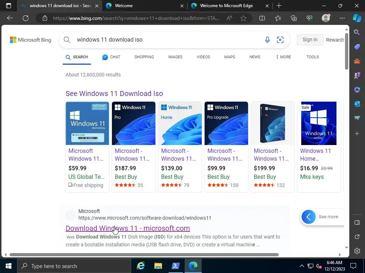Open Browser essentials heart icon
The height and width of the screenshot is (273, 365).
(x=309, y=18)
